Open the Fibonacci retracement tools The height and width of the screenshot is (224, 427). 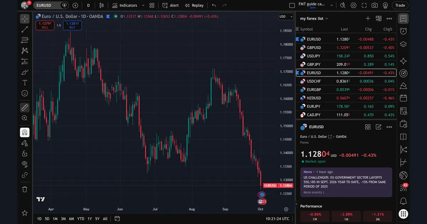point(25,40)
